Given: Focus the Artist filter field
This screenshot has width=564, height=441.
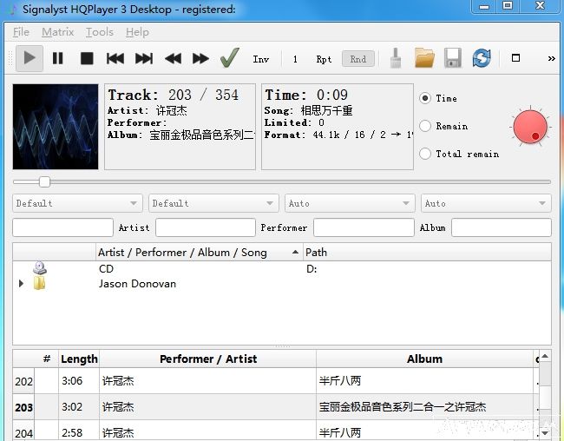Looking at the screenshot, I should 206,227.
